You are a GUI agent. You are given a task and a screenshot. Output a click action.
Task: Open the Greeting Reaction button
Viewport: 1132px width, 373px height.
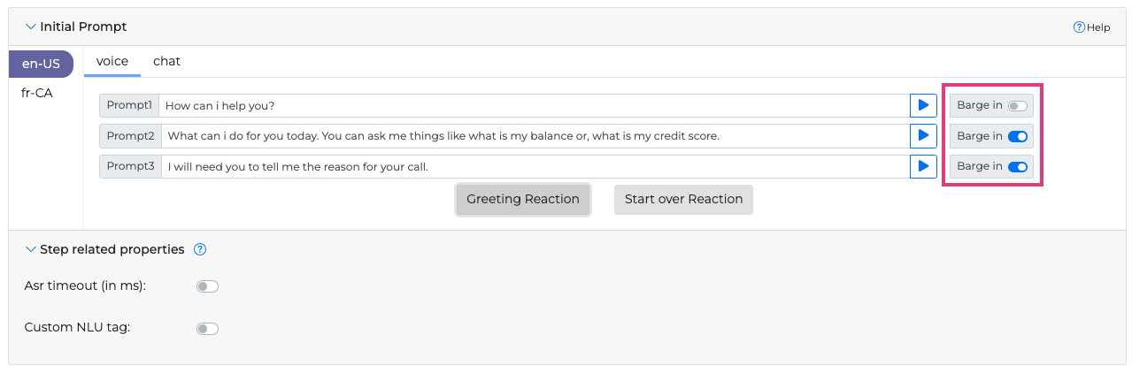pyautogui.click(x=523, y=199)
